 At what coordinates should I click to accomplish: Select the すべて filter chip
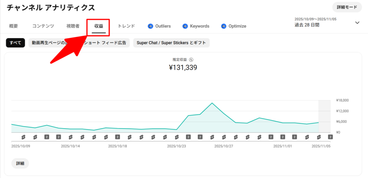click(15, 43)
